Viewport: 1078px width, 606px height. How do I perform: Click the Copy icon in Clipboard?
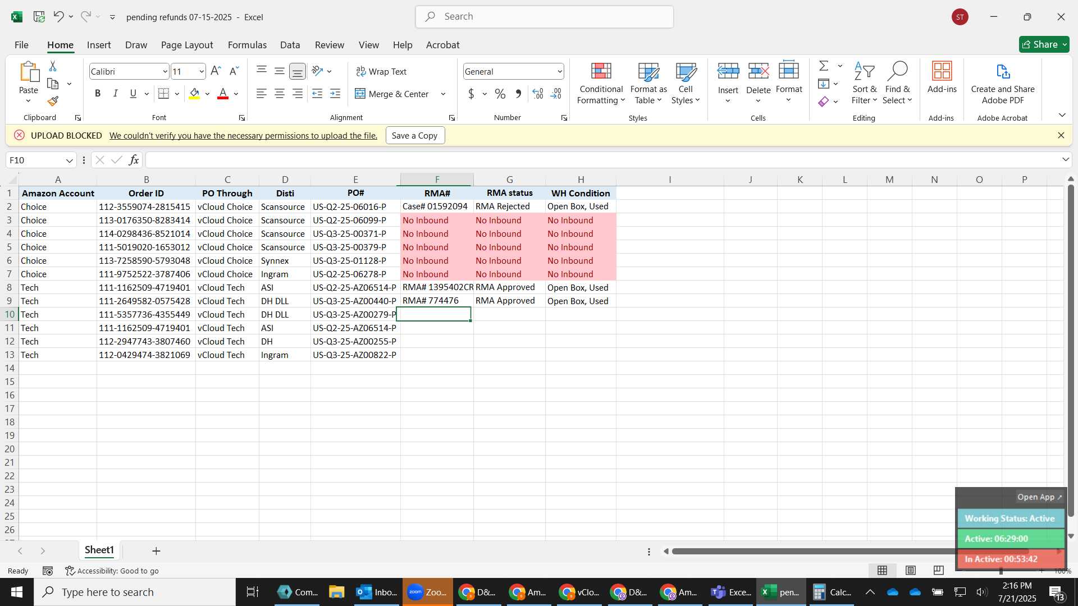tap(53, 84)
